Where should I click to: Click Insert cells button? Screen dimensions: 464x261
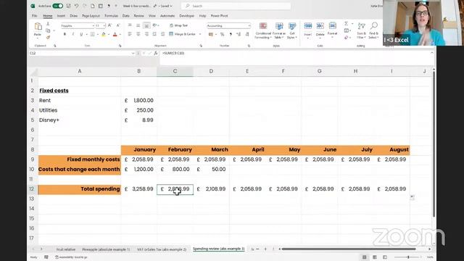point(308,30)
